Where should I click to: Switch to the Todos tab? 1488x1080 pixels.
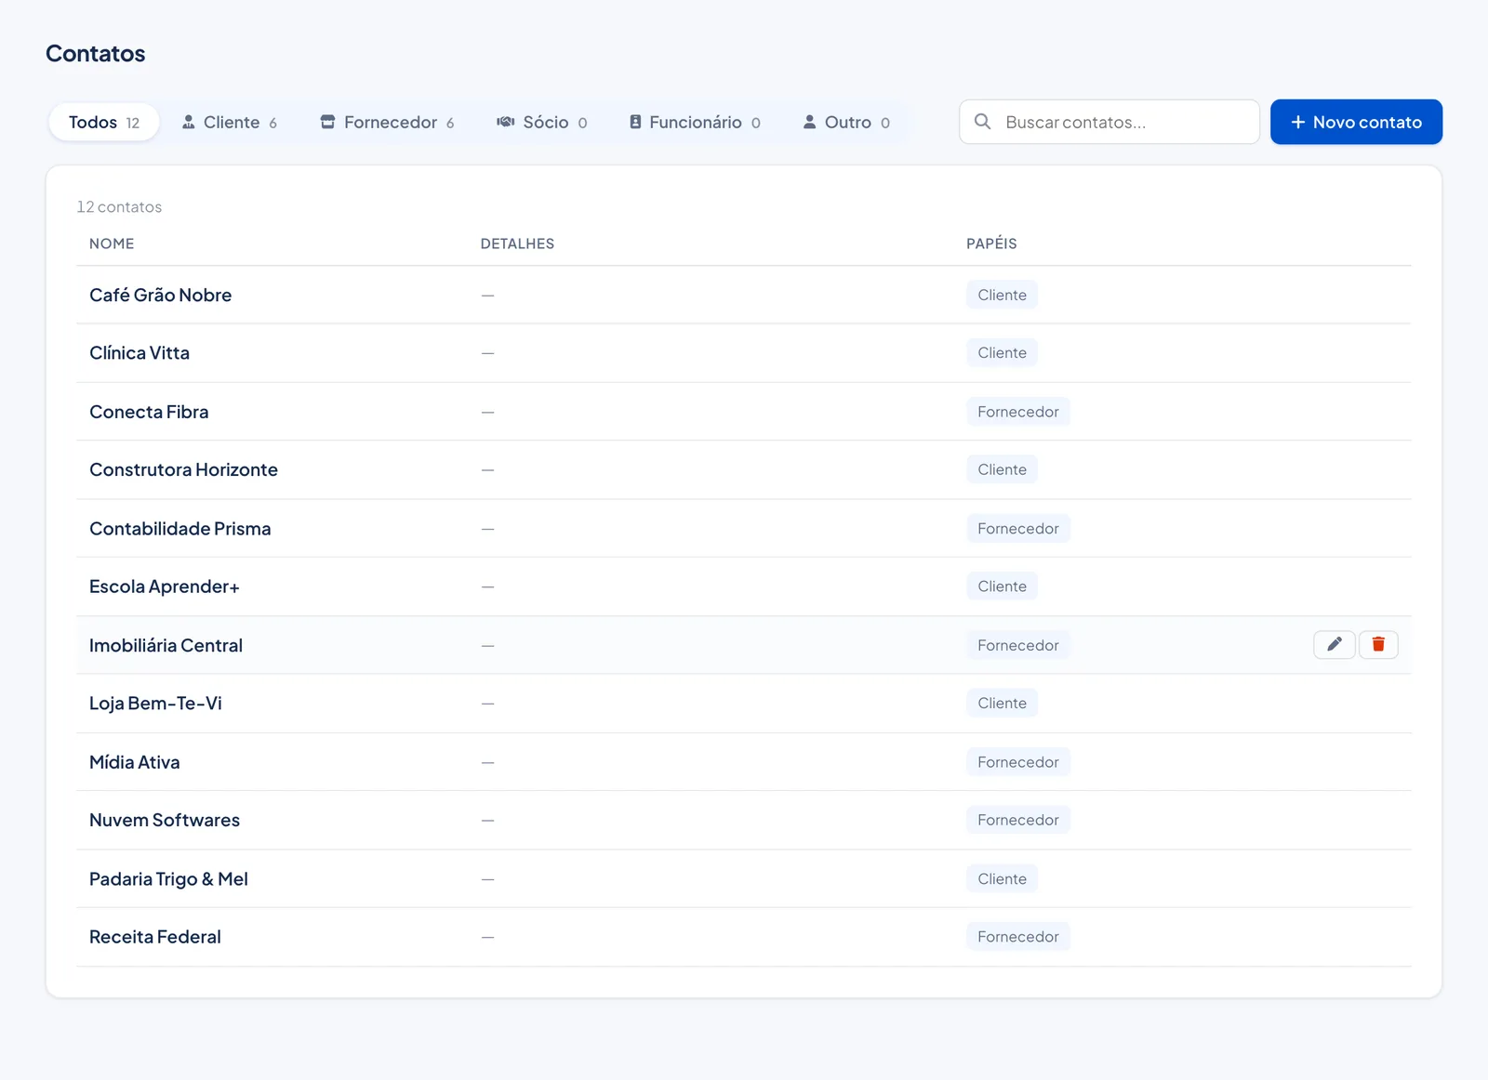(x=104, y=122)
